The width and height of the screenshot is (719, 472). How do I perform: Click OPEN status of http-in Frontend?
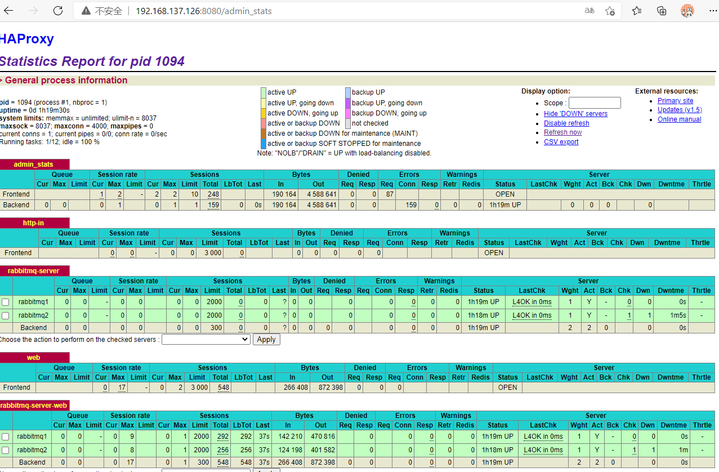pyautogui.click(x=494, y=253)
